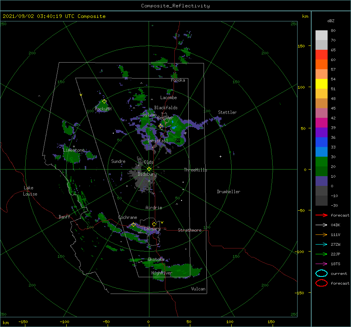Click the yellow diamond marker under Cochrane
This screenshot has width=351, height=327.
coord(134,224)
